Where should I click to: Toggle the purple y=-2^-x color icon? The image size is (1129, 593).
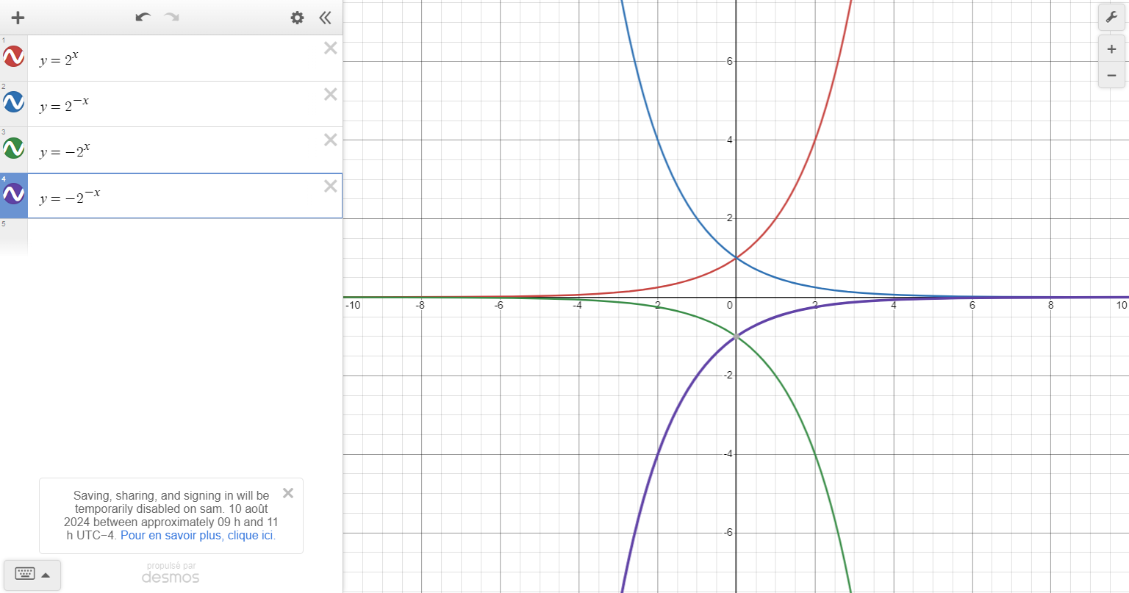point(13,194)
